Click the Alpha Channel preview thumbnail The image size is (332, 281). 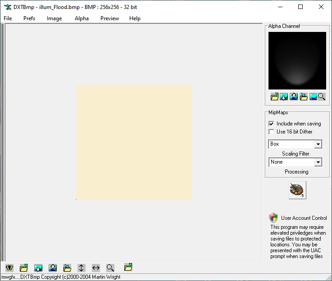click(x=297, y=61)
